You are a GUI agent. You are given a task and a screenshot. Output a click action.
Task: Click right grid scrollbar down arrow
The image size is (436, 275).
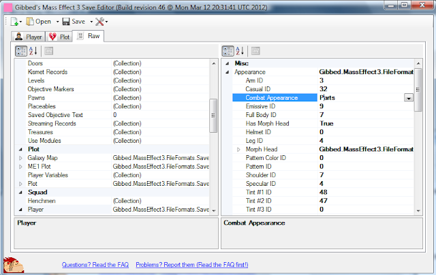tap(418, 211)
